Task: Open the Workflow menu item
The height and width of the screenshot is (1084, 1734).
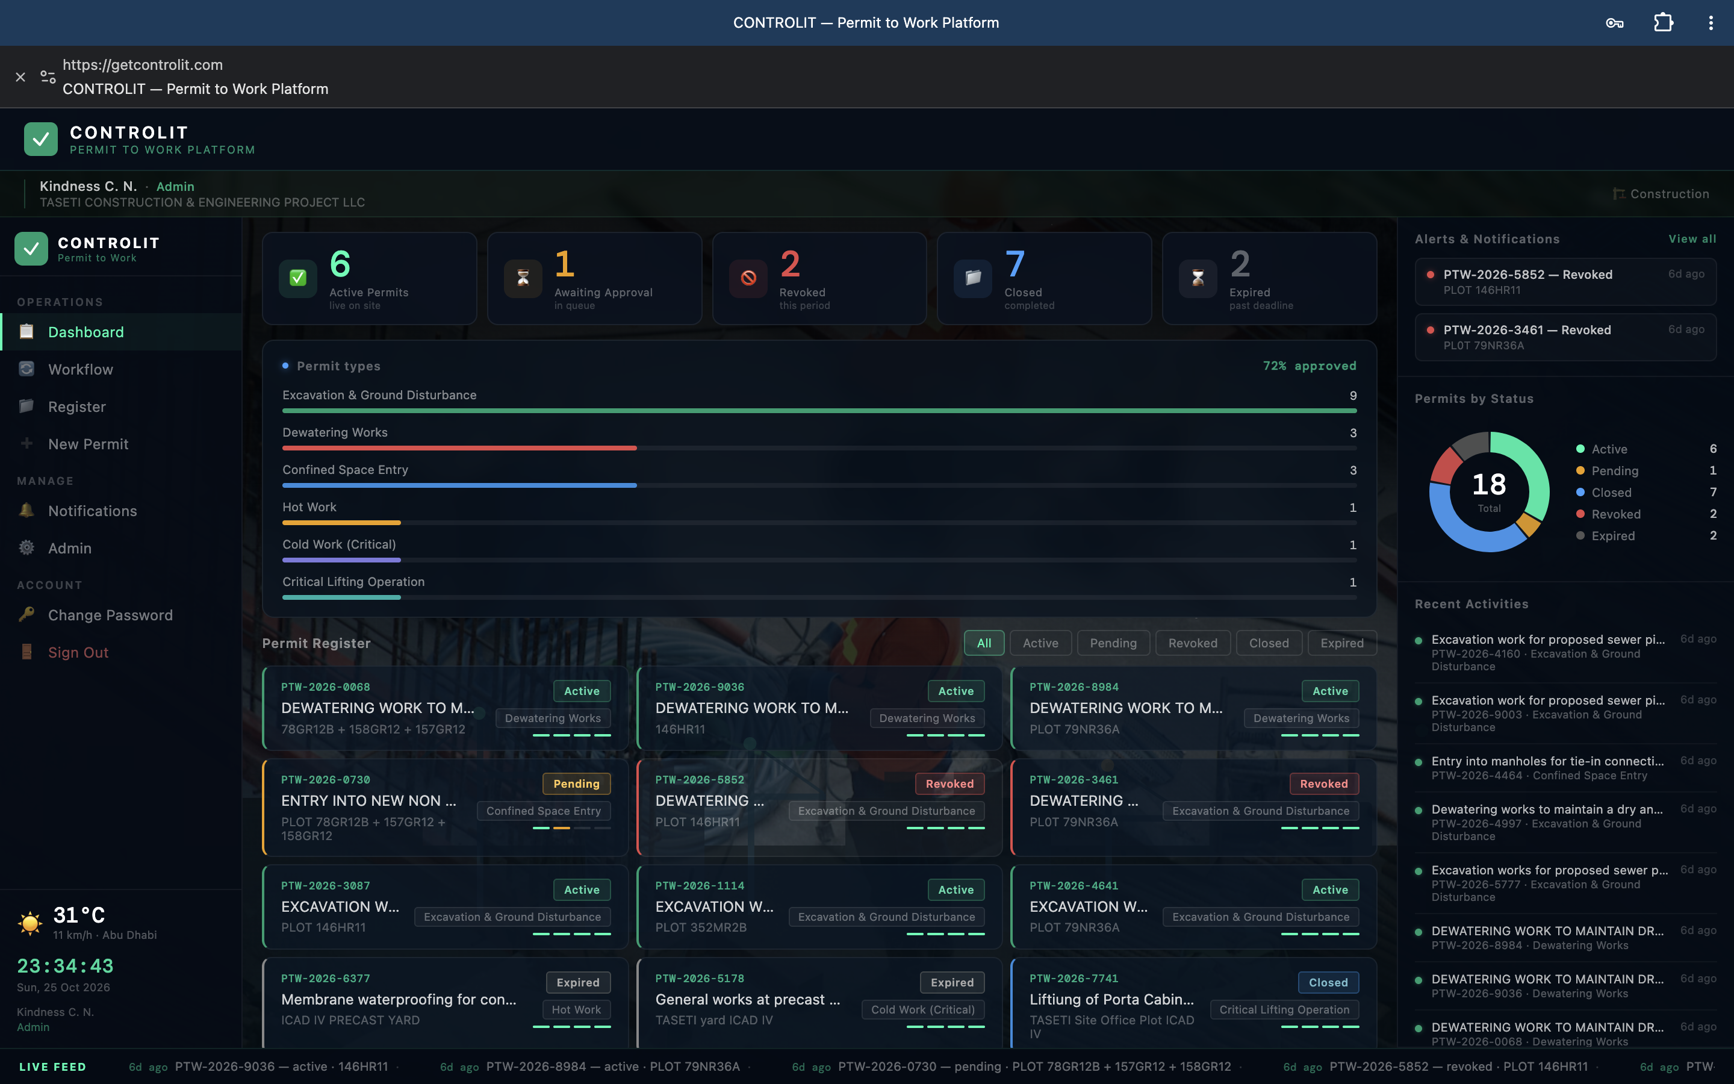Action: coord(120,369)
